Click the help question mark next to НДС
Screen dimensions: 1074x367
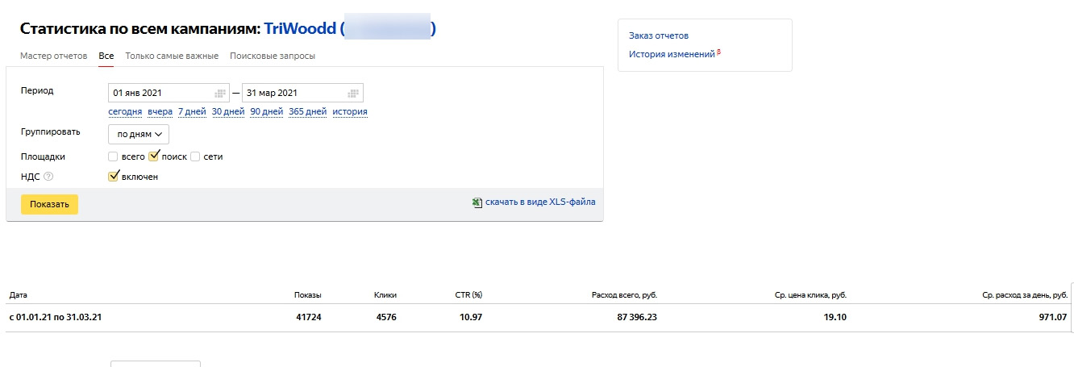coord(48,177)
